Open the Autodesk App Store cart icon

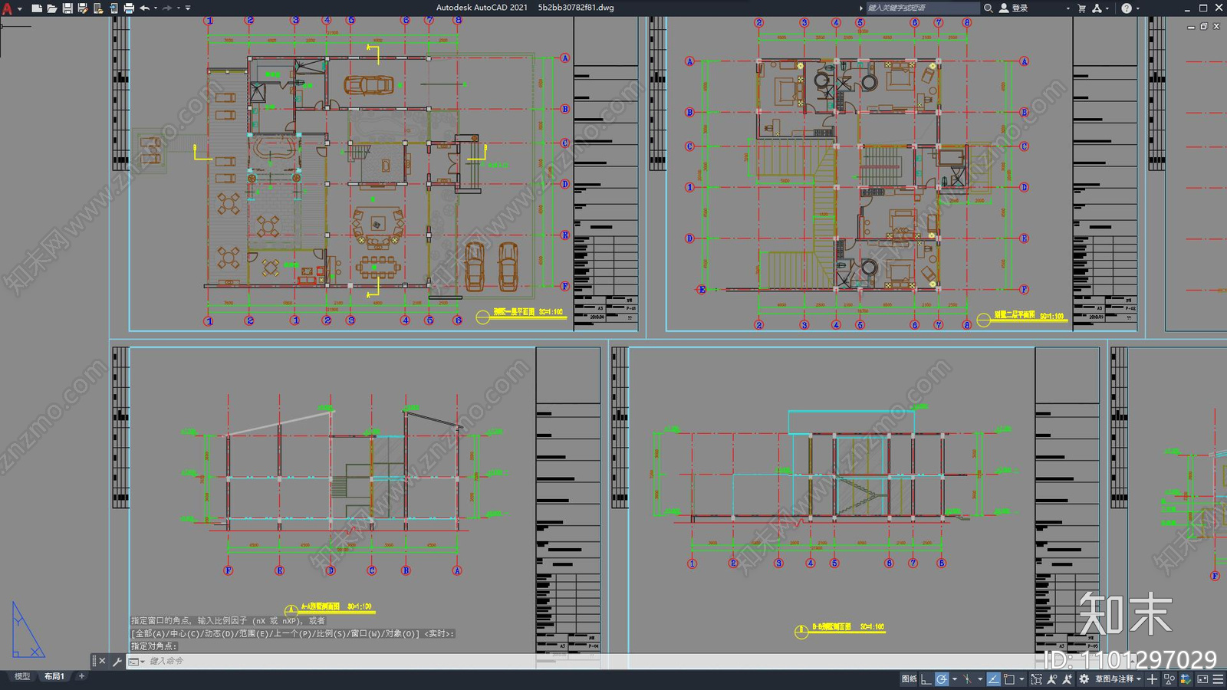tap(1082, 8)
